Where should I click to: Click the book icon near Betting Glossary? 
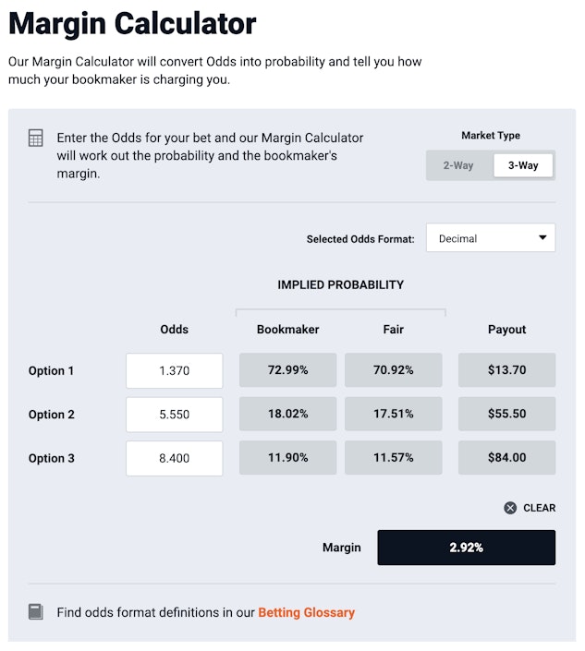[x=36, y=611]
